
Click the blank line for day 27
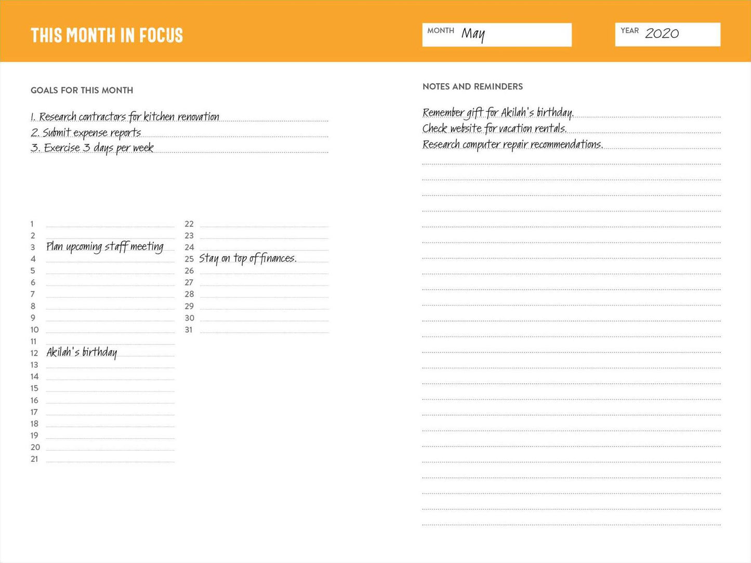265,282
